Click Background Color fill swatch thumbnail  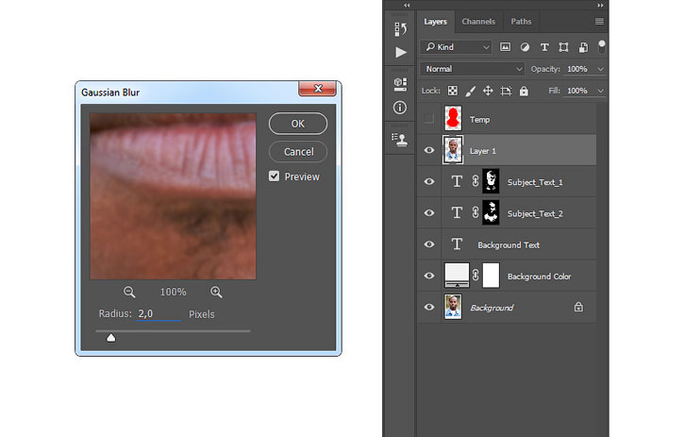point(457,275)
